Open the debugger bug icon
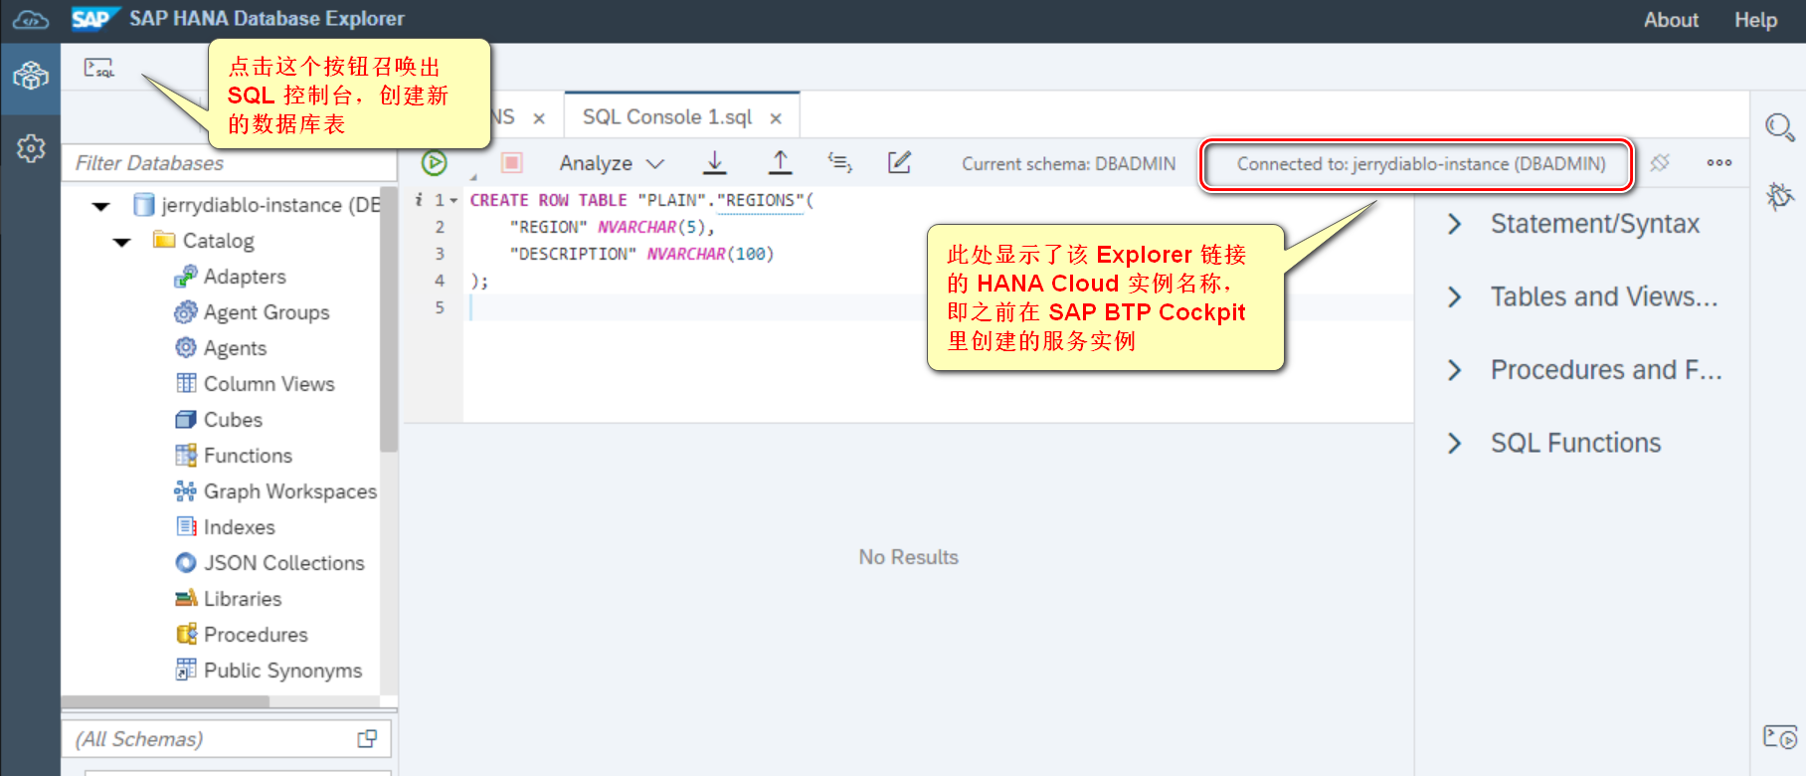 click(x=1779, y=196)
